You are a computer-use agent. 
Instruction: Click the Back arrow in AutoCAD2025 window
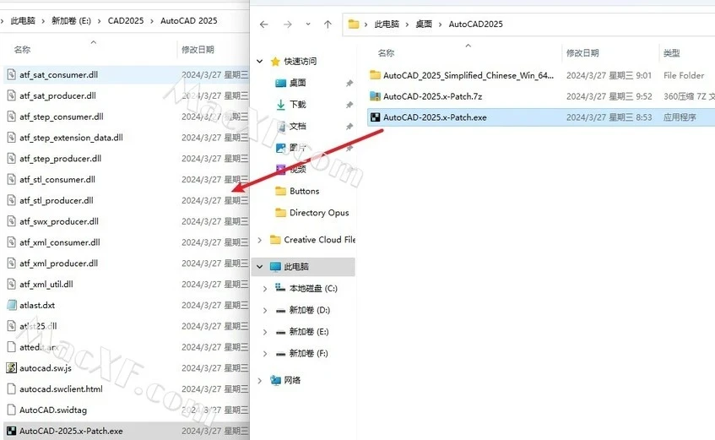[264, 24]
